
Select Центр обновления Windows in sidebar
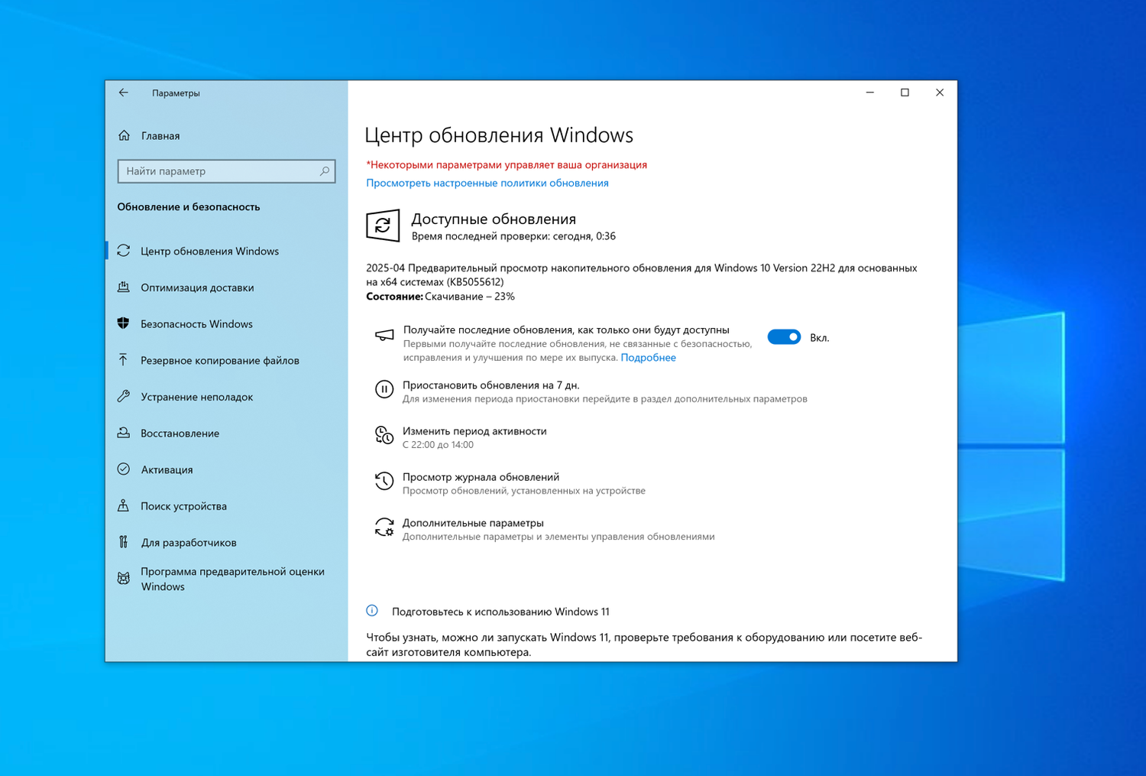tap(210, 251)
